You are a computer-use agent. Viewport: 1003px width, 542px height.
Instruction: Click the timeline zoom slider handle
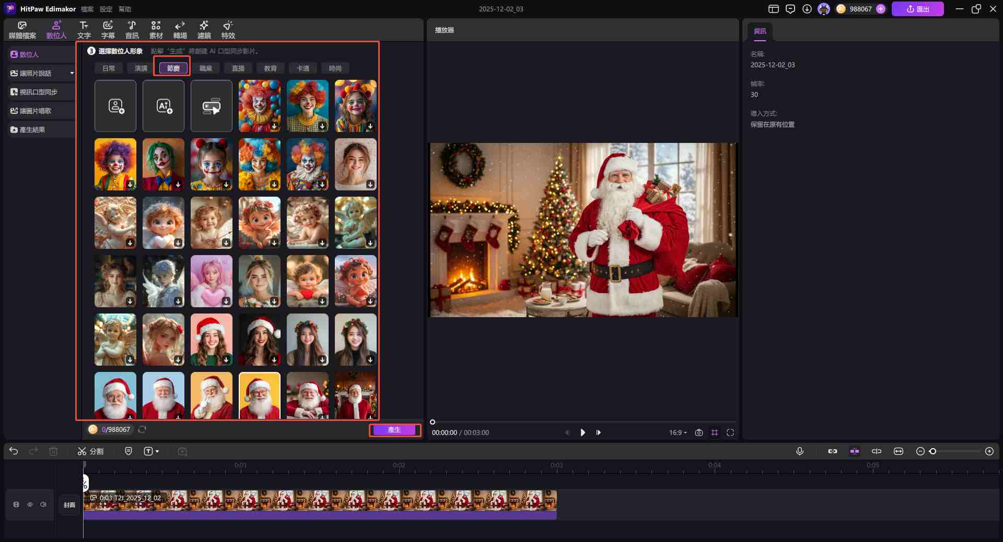932,451
